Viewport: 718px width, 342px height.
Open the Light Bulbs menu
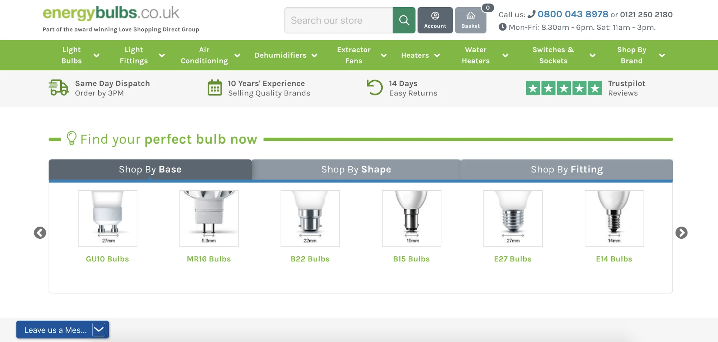click(71, 55)
